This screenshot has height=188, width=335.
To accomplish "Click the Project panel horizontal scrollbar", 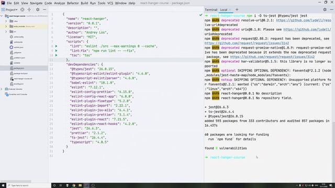I will 16,182.
